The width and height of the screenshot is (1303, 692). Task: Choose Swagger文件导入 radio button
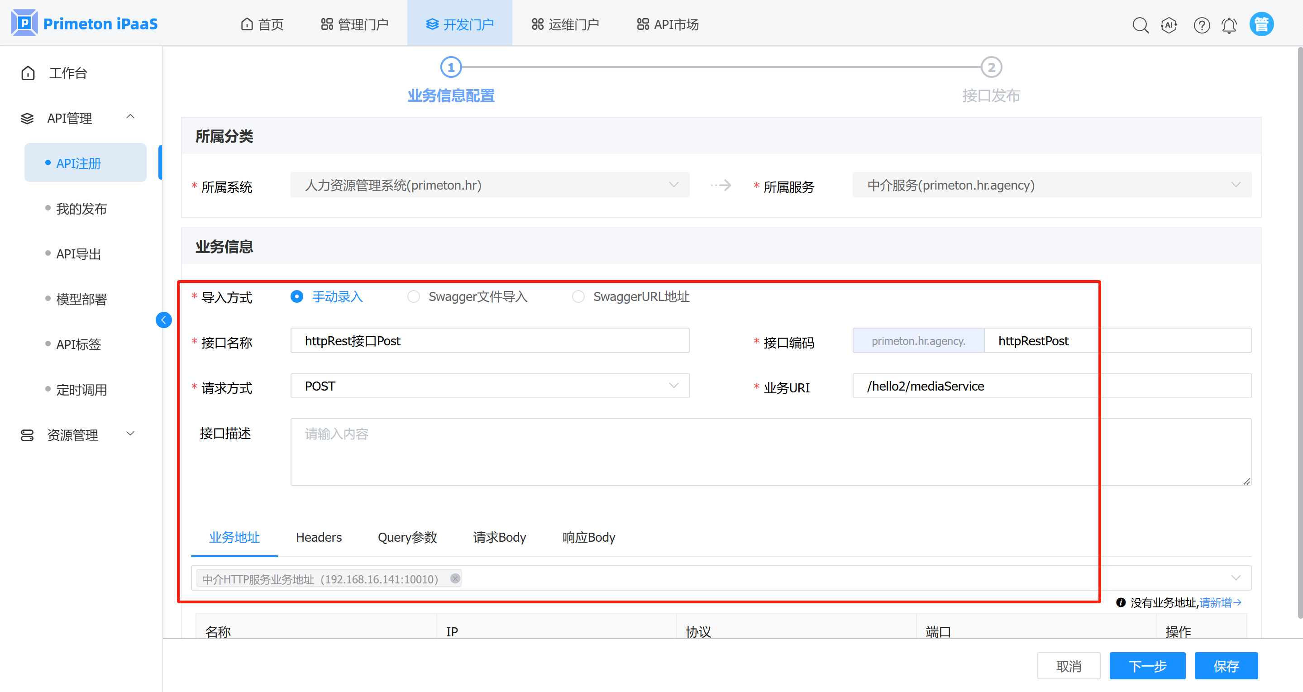[x=413, y=296]
